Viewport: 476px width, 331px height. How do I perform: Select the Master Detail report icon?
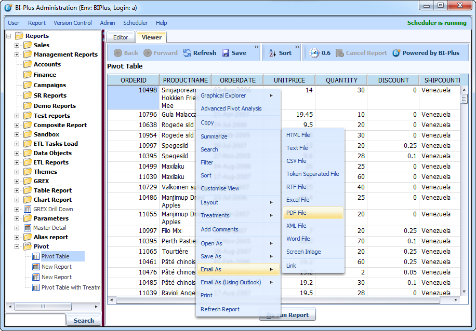pos(28,228)
